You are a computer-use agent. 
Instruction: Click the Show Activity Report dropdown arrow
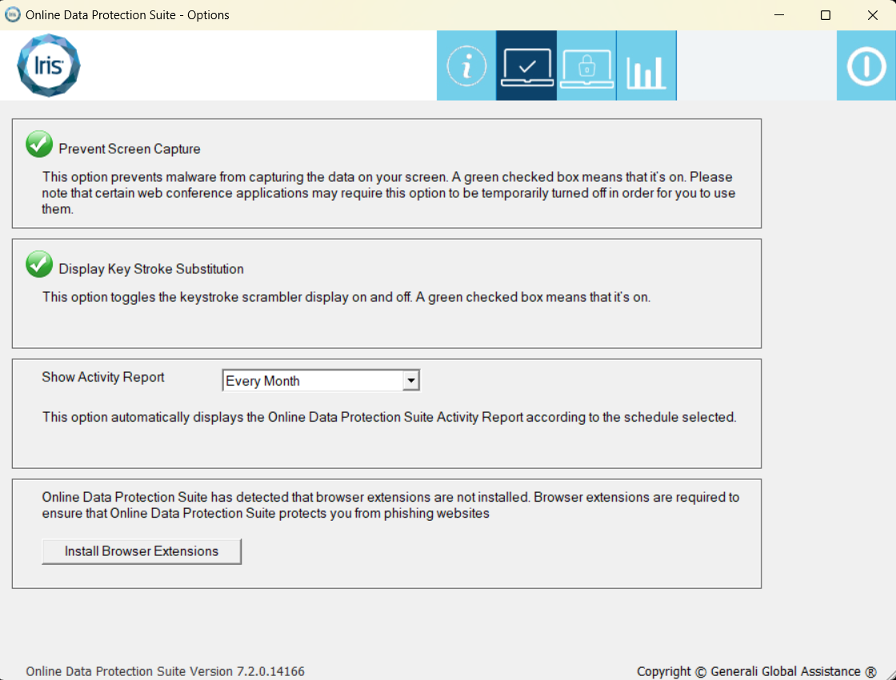(410, 381)
